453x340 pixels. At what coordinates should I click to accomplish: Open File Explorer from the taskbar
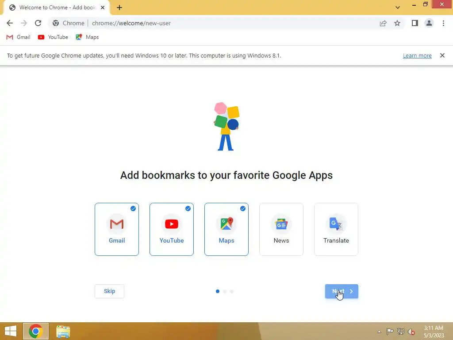63,331
